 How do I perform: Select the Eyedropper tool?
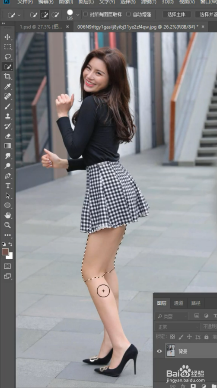[8, 86]
